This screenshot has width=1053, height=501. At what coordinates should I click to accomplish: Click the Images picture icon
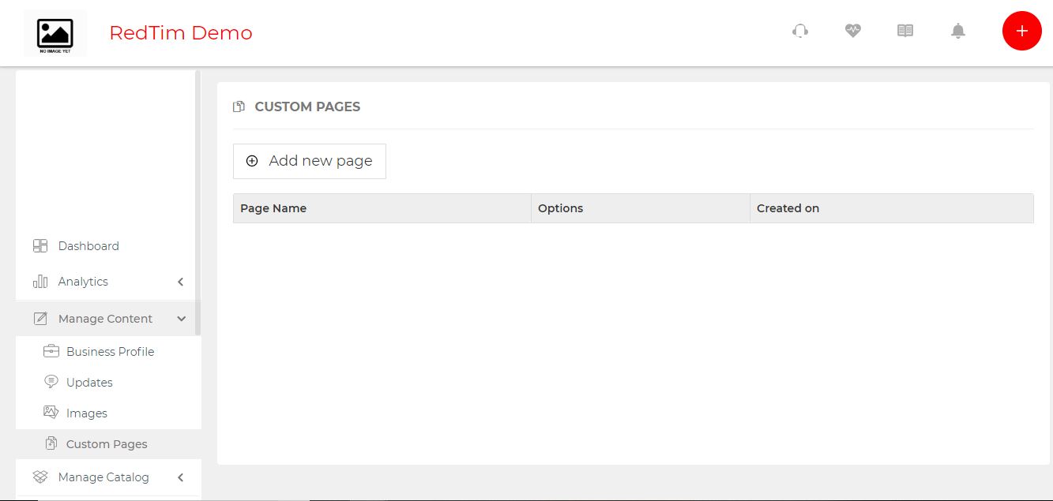point(51,413)
